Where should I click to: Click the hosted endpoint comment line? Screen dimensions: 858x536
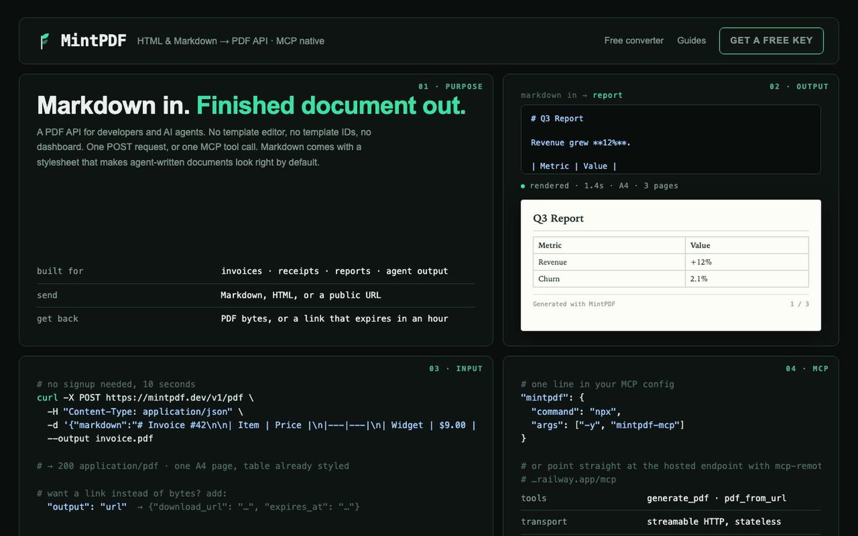click(671, 466)
